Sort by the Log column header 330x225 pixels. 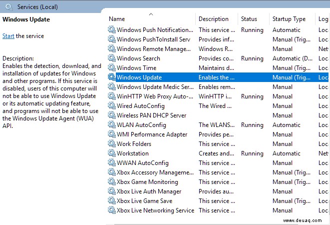coord(324,19)
